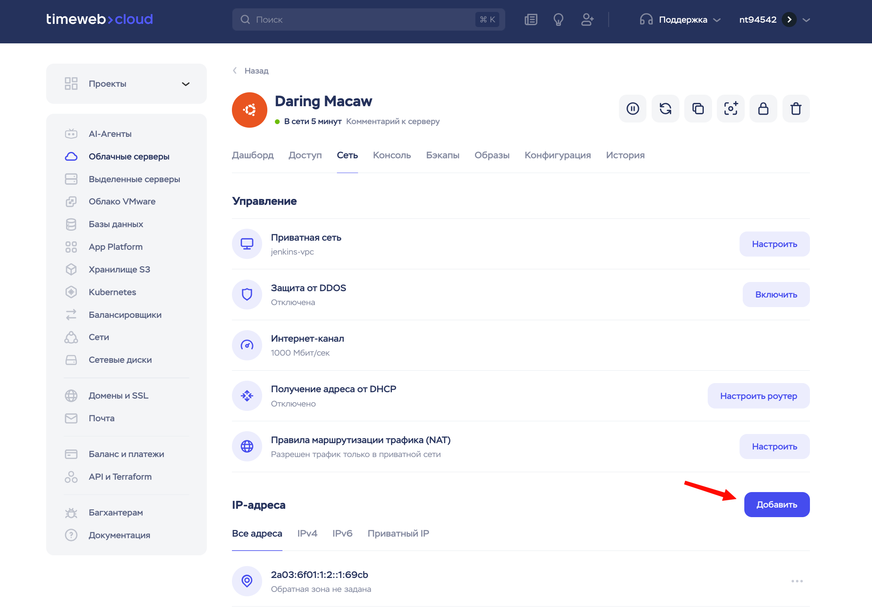Focus the Поиск search field

tap(358, 19)
